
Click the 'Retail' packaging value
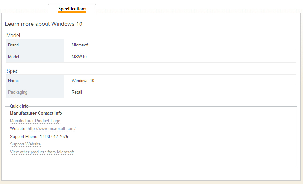click(x=77, y=92)
